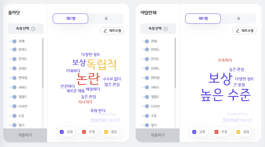The height and width of the screenshot is (147, 265).
Task: Select 워드맵 tab in 아발란체 card
Action: point(203,19)
